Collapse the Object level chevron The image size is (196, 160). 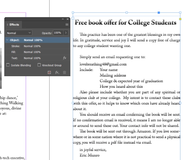pyautogui.click(x=7, y=40)
